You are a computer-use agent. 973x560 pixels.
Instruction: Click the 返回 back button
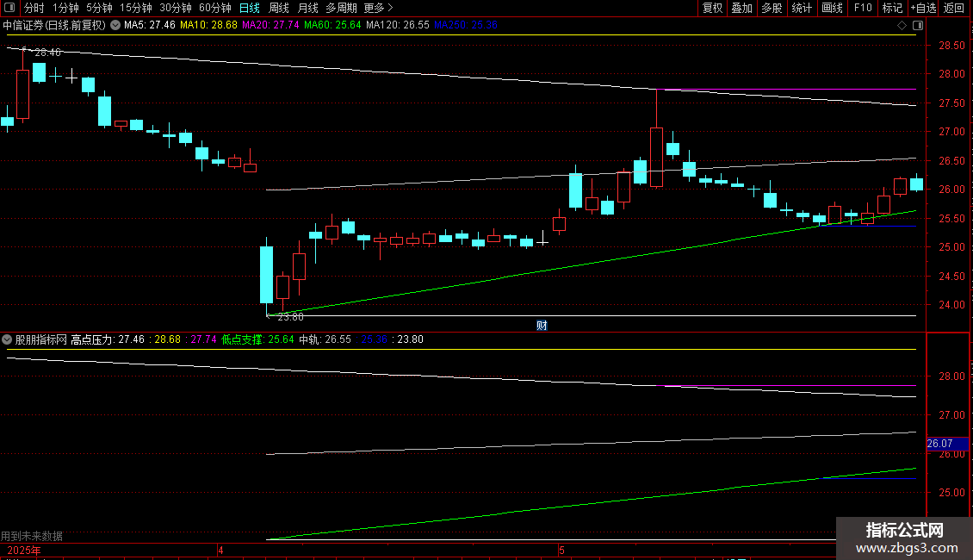tap(954, 8)
